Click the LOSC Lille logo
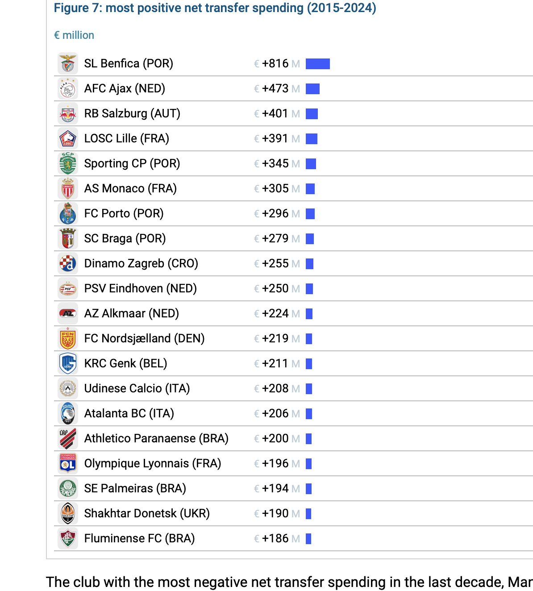The height and width of the screenshot is (591, 533). pyautogui.click(x=68, y=138)
